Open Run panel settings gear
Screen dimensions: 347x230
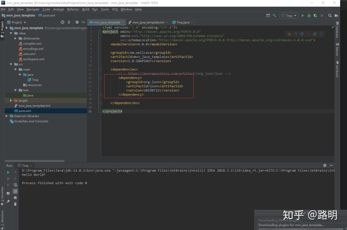coord(325,165)
